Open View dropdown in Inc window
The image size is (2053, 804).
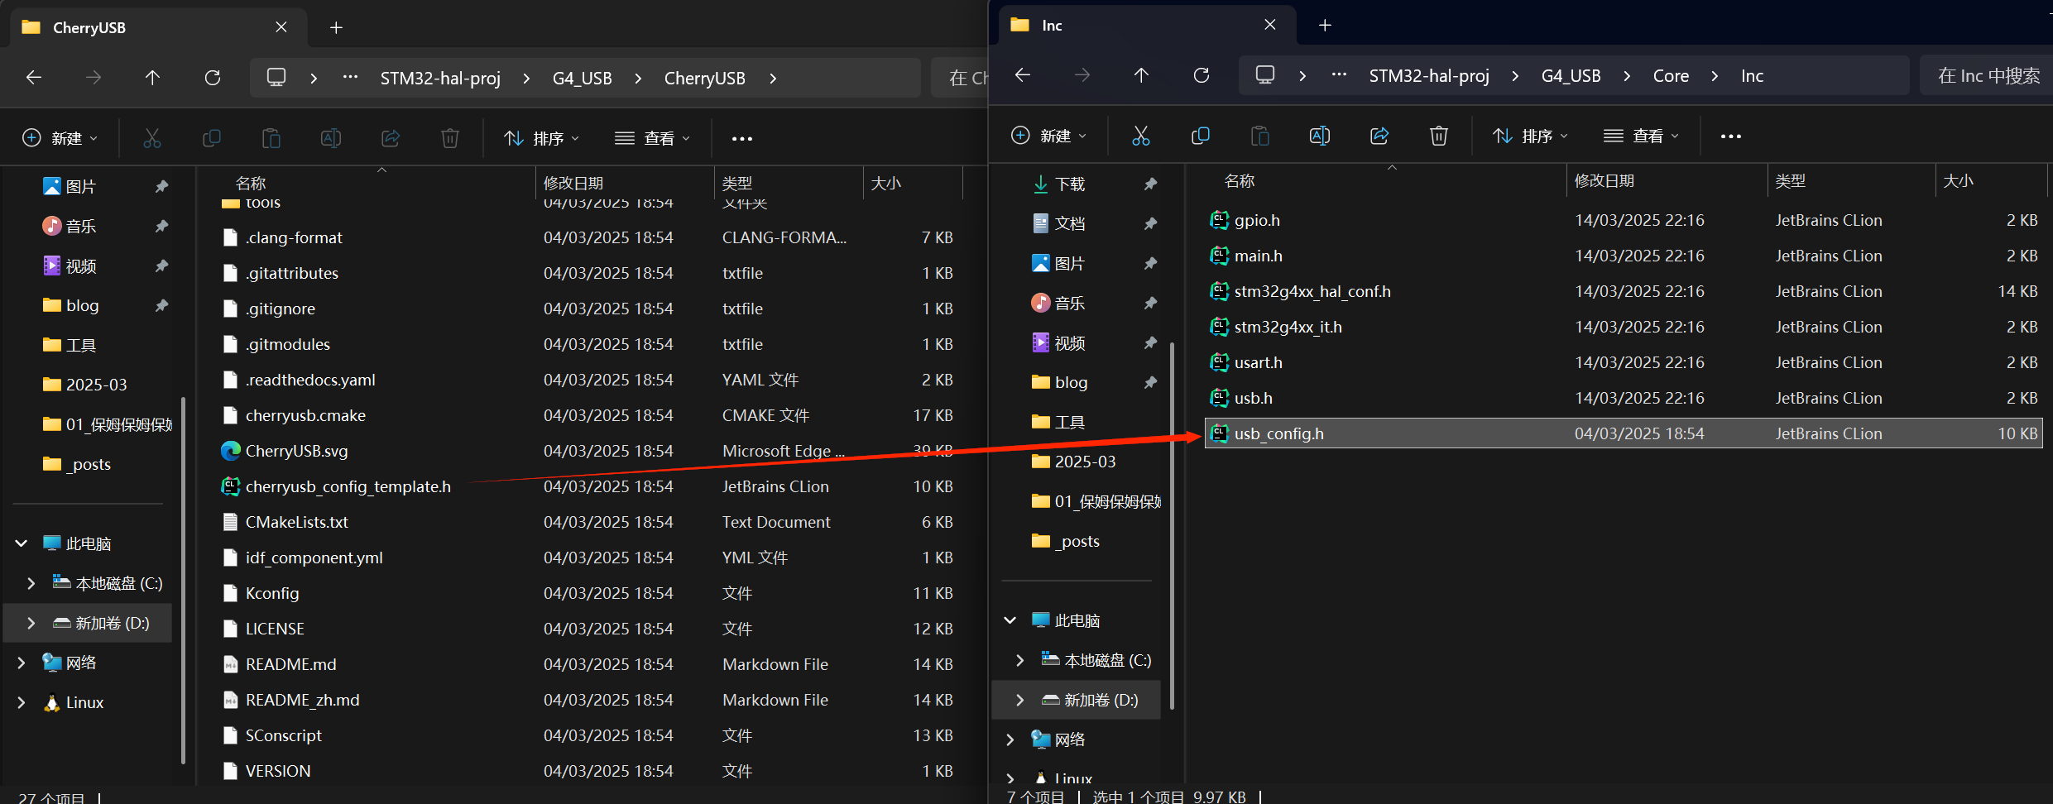[x=1641, y=136]
